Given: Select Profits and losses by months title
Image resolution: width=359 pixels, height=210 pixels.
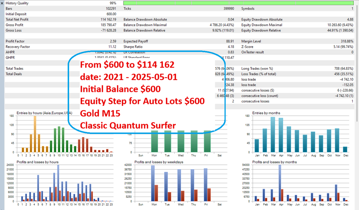Looking at the screenshot, I should click(274, 162).
